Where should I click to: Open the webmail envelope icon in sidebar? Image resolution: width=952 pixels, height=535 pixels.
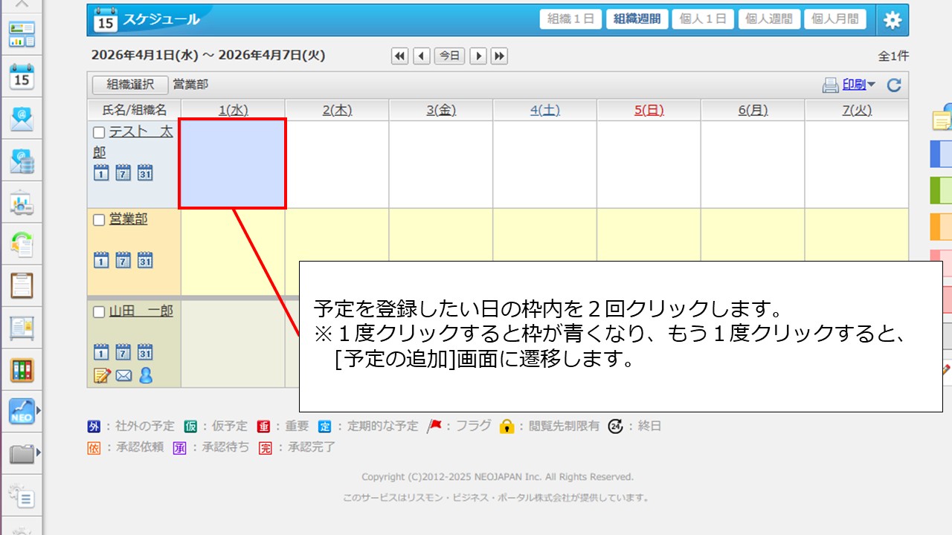[x=22, y=119]
